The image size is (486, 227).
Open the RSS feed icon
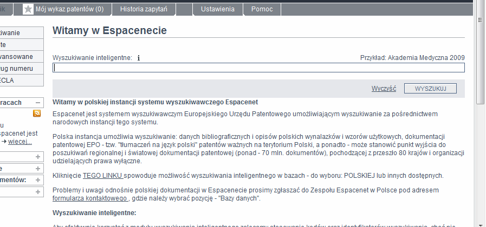point(37,113)
